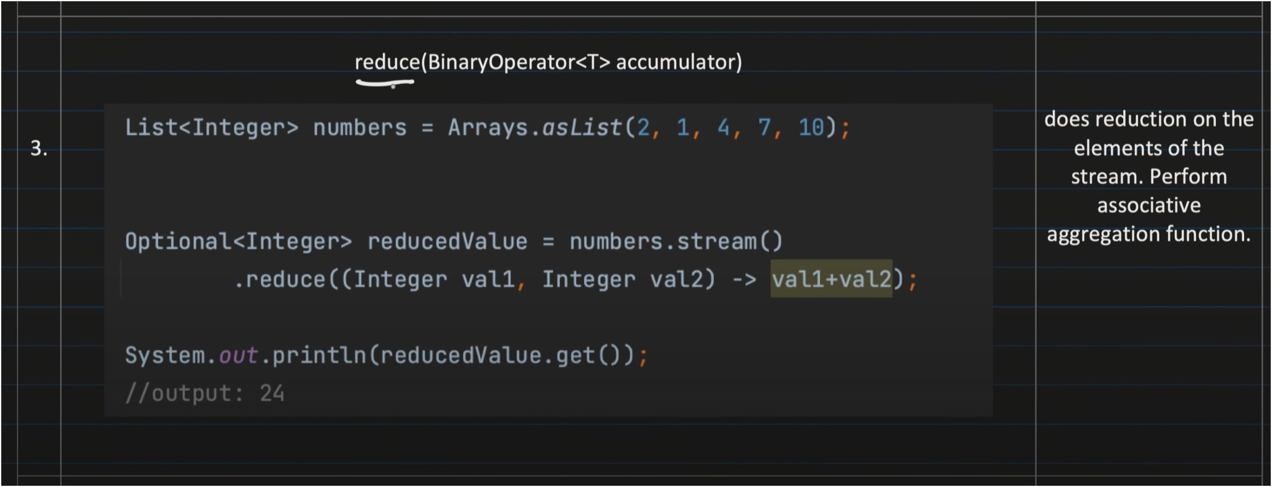Click the italic out keyword

[x=238, y=355]
